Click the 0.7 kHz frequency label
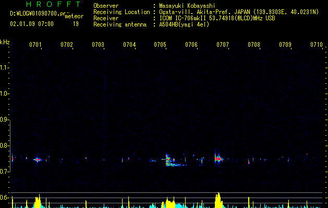Image resolution: width=328 pixels, height=208 pixels. tap(5, 172)
